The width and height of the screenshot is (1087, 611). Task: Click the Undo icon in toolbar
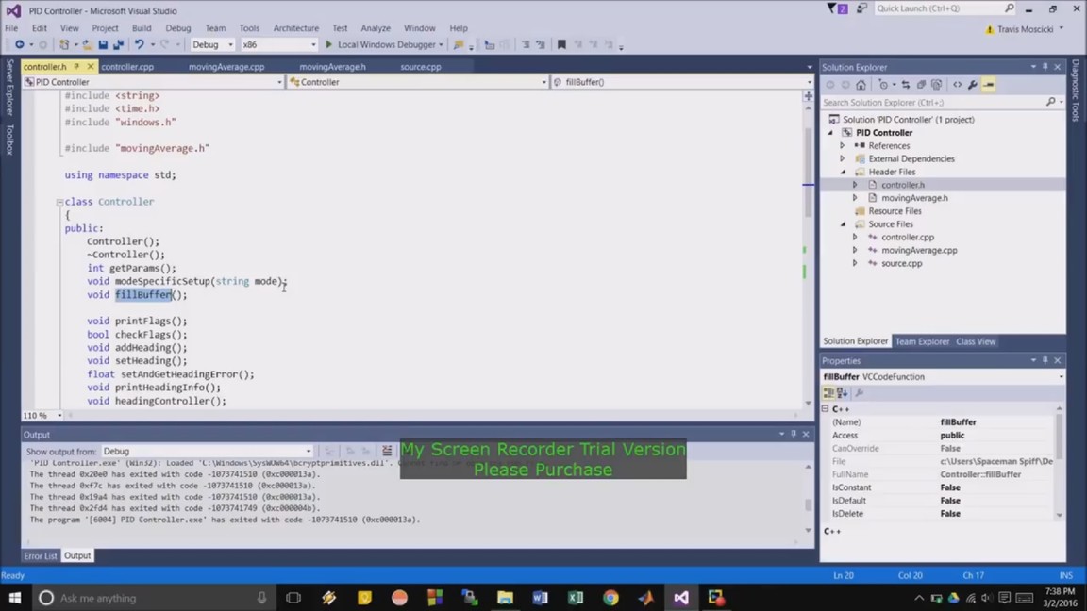coord(139,44)
